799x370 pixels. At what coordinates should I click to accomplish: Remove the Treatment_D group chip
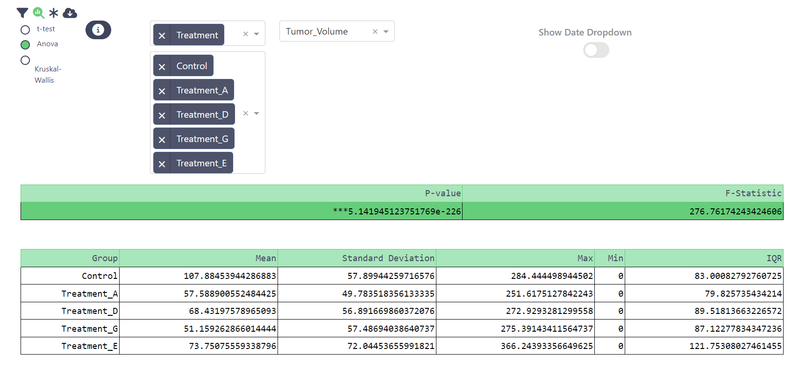pos(162,115)
